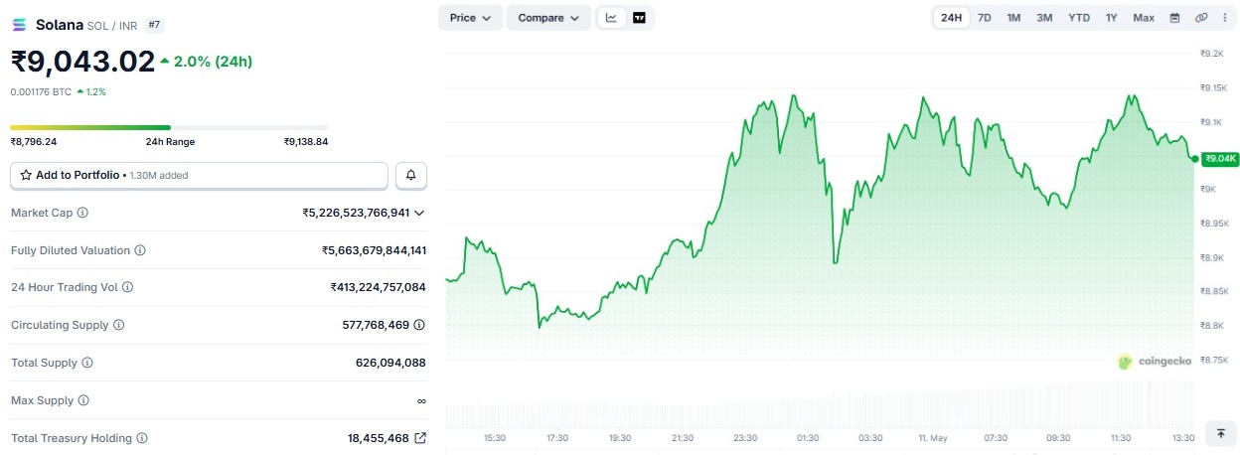
Task: Select the 7D time range tab
Action: pos(984,18)
